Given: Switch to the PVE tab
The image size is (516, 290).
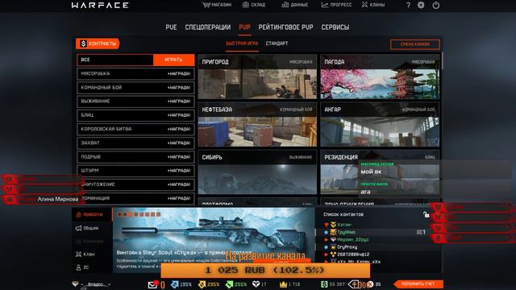Looking at the screenshot, I should [x=171, y=27].
